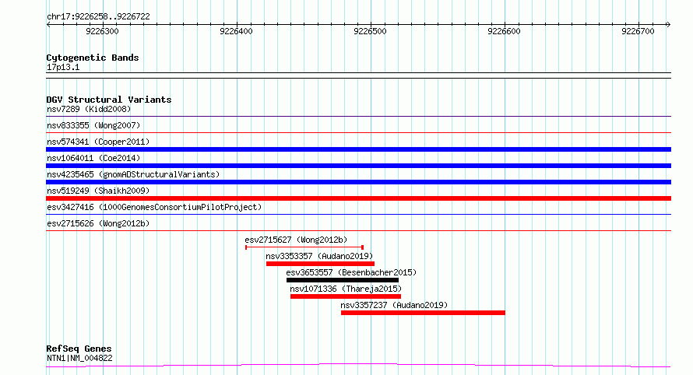This screenshot has width=693, height=375.
Task: Open variant nsv519249 (Shaikh2009) label
Action: (98, 191)
